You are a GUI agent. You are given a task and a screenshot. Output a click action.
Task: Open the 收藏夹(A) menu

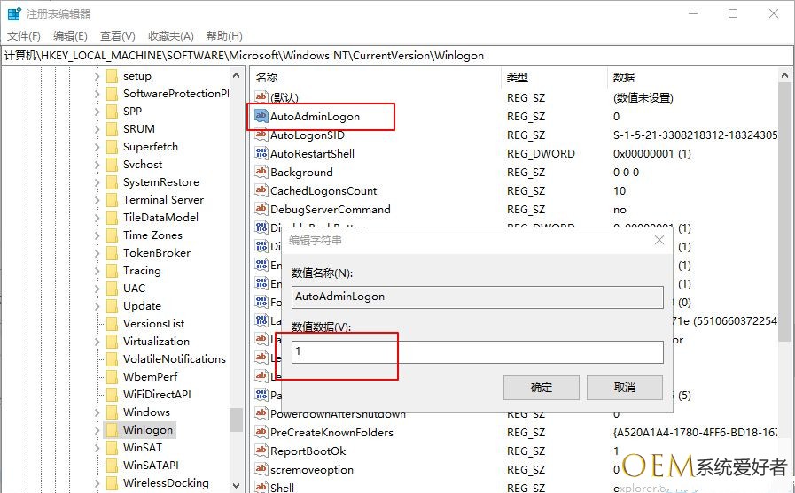click(x=170, y=35)
